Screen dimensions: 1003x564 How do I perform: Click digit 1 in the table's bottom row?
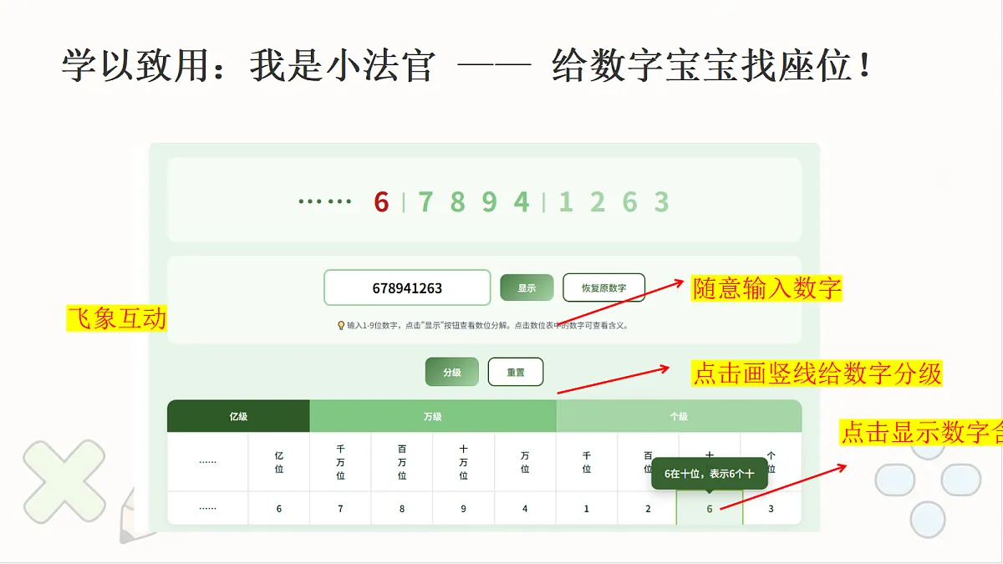tap(587, 509)
